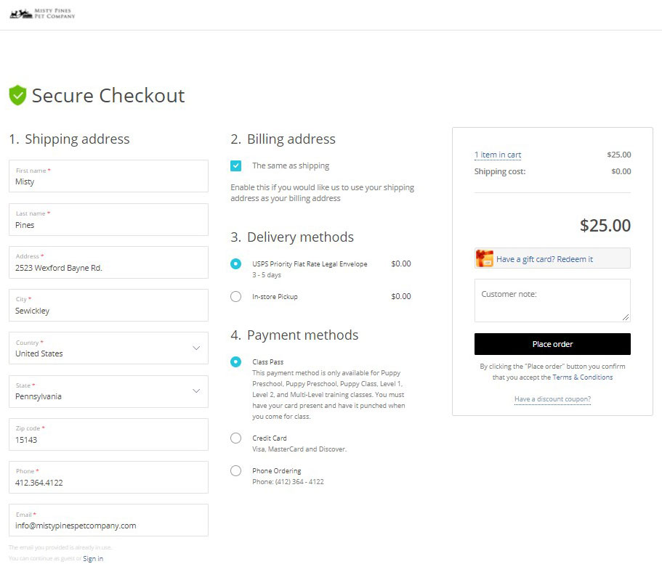Click Have a discount coupon link

click(x=552, y=399)
